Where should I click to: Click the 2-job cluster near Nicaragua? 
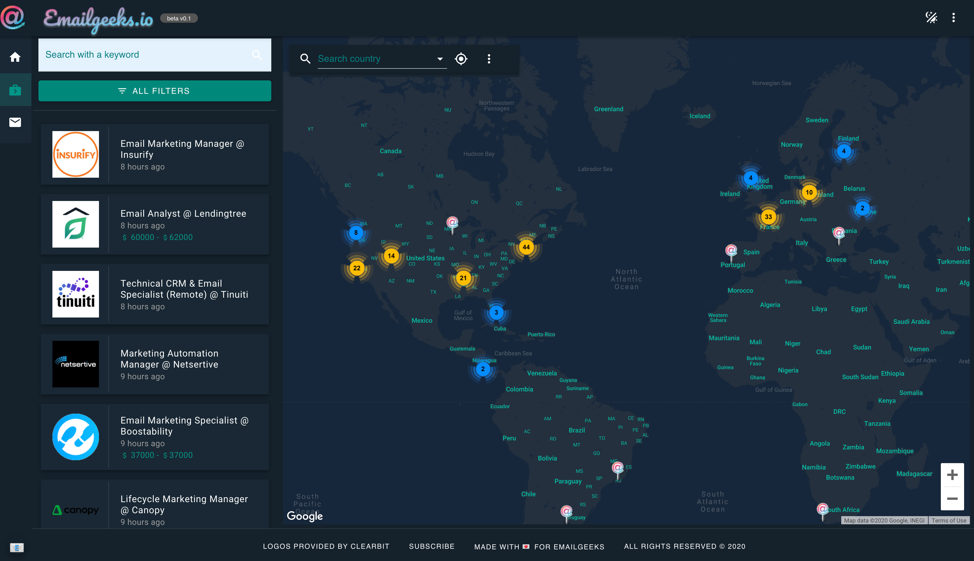[483, 369]
